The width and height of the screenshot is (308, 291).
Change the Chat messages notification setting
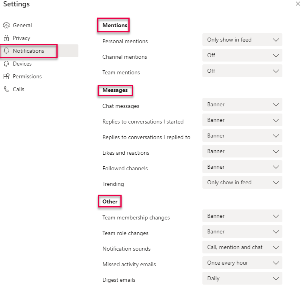click(242, 104)
